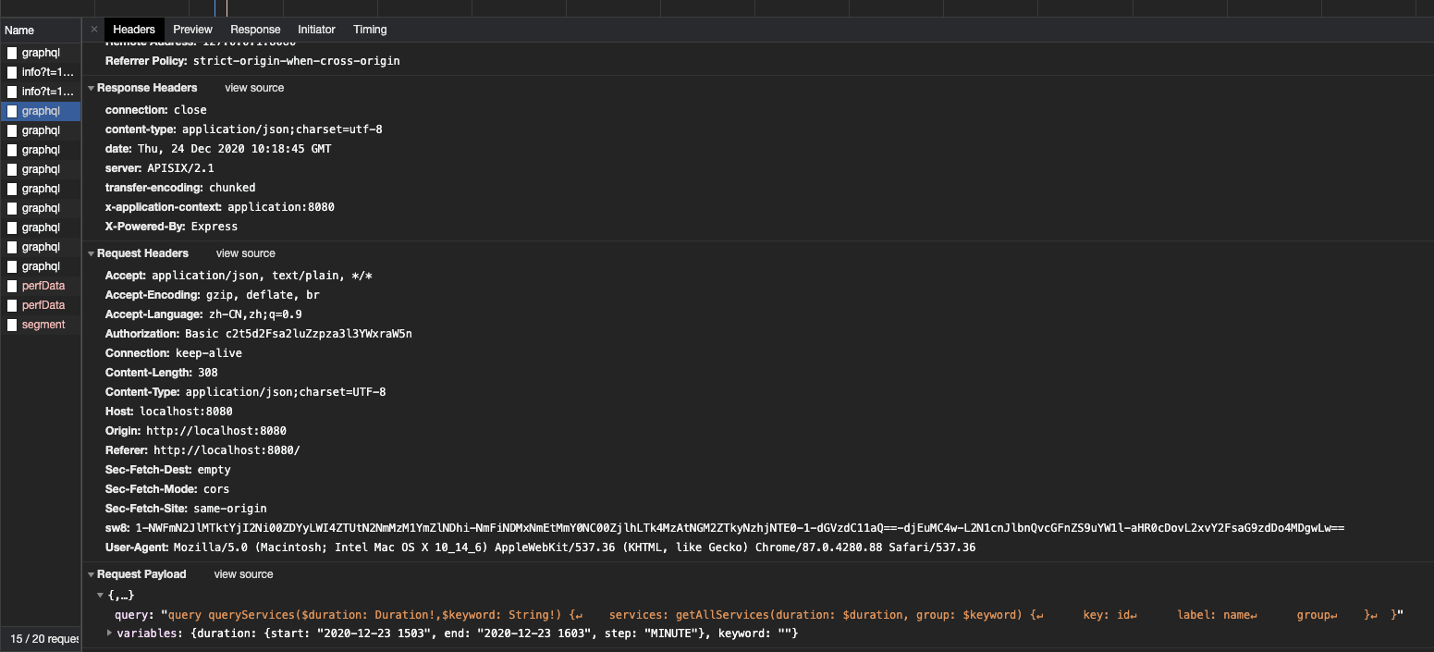Select the response content-type application/json;charset=utf-8 value
1434x652 pixels.
282,129
